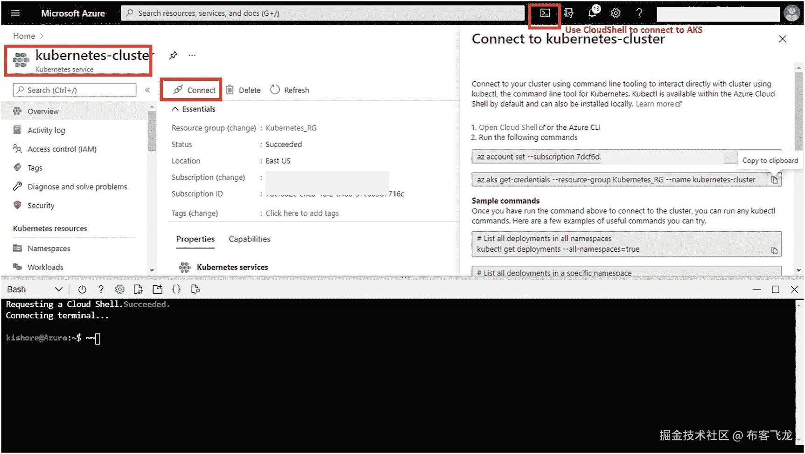Follow the Learn more link in Connect panel

click(658, 104)
